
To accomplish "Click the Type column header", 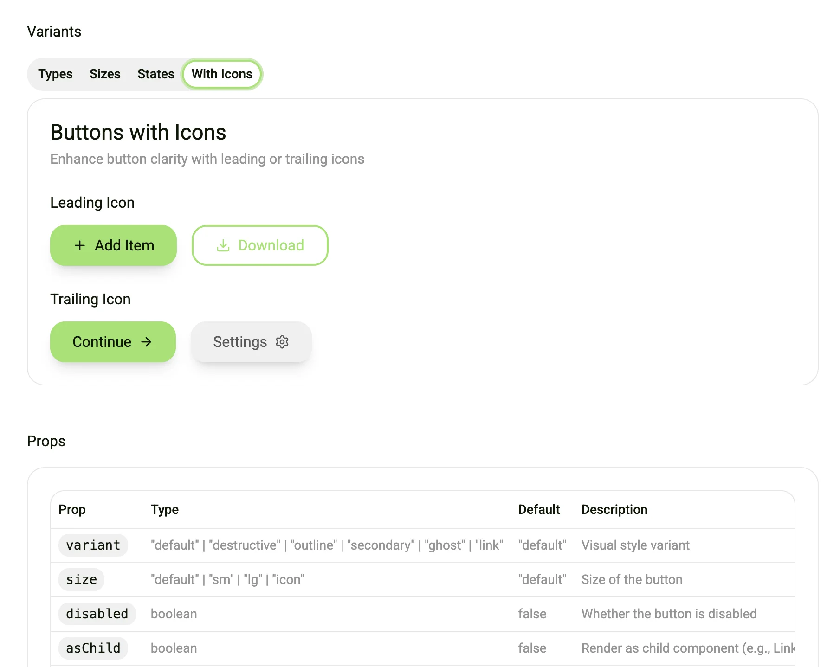I will (165, 509).
